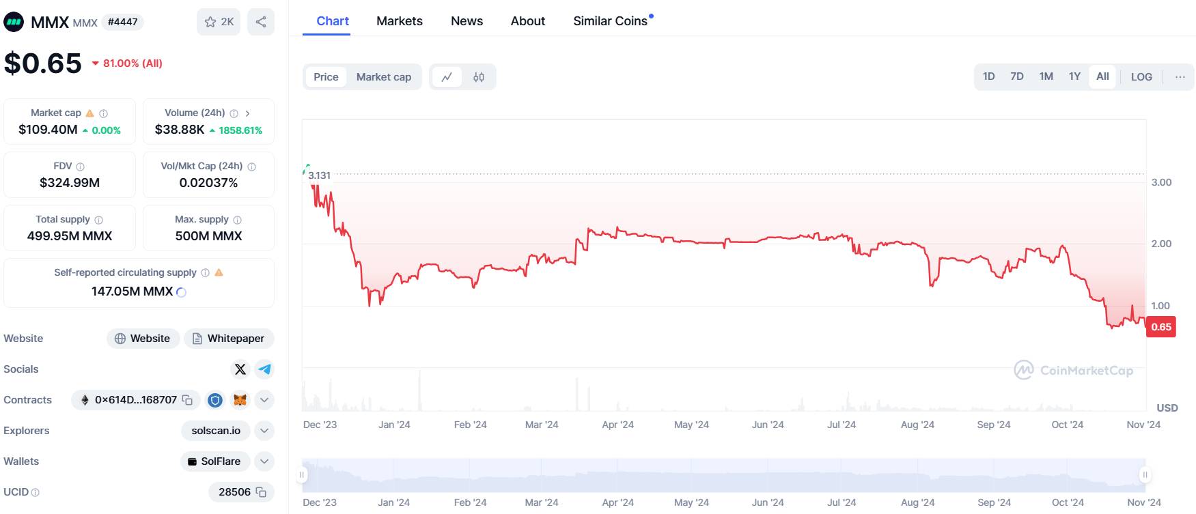Screen dimensions: 1196x514
Task: Switch to the Markets tab
Action: tap(400, 21)
